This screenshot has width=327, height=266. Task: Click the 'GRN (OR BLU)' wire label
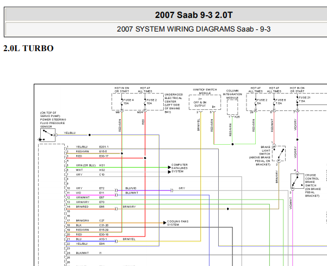(86, 165)
